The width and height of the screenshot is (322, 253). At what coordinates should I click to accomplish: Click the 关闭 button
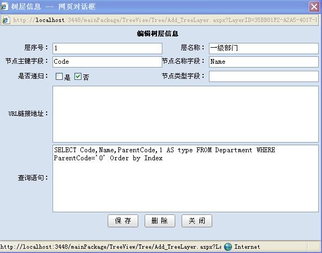[197, 221]
